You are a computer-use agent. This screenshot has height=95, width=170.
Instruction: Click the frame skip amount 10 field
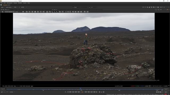(101, 92)
